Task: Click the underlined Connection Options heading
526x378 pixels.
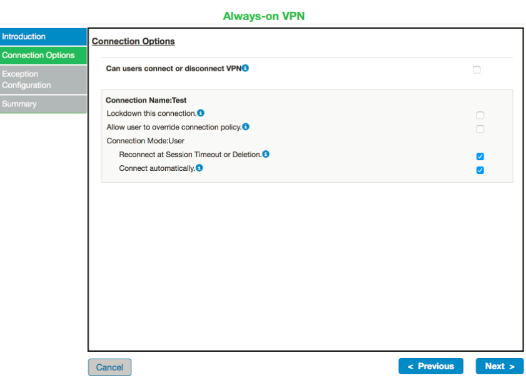Action: [133, 41]
